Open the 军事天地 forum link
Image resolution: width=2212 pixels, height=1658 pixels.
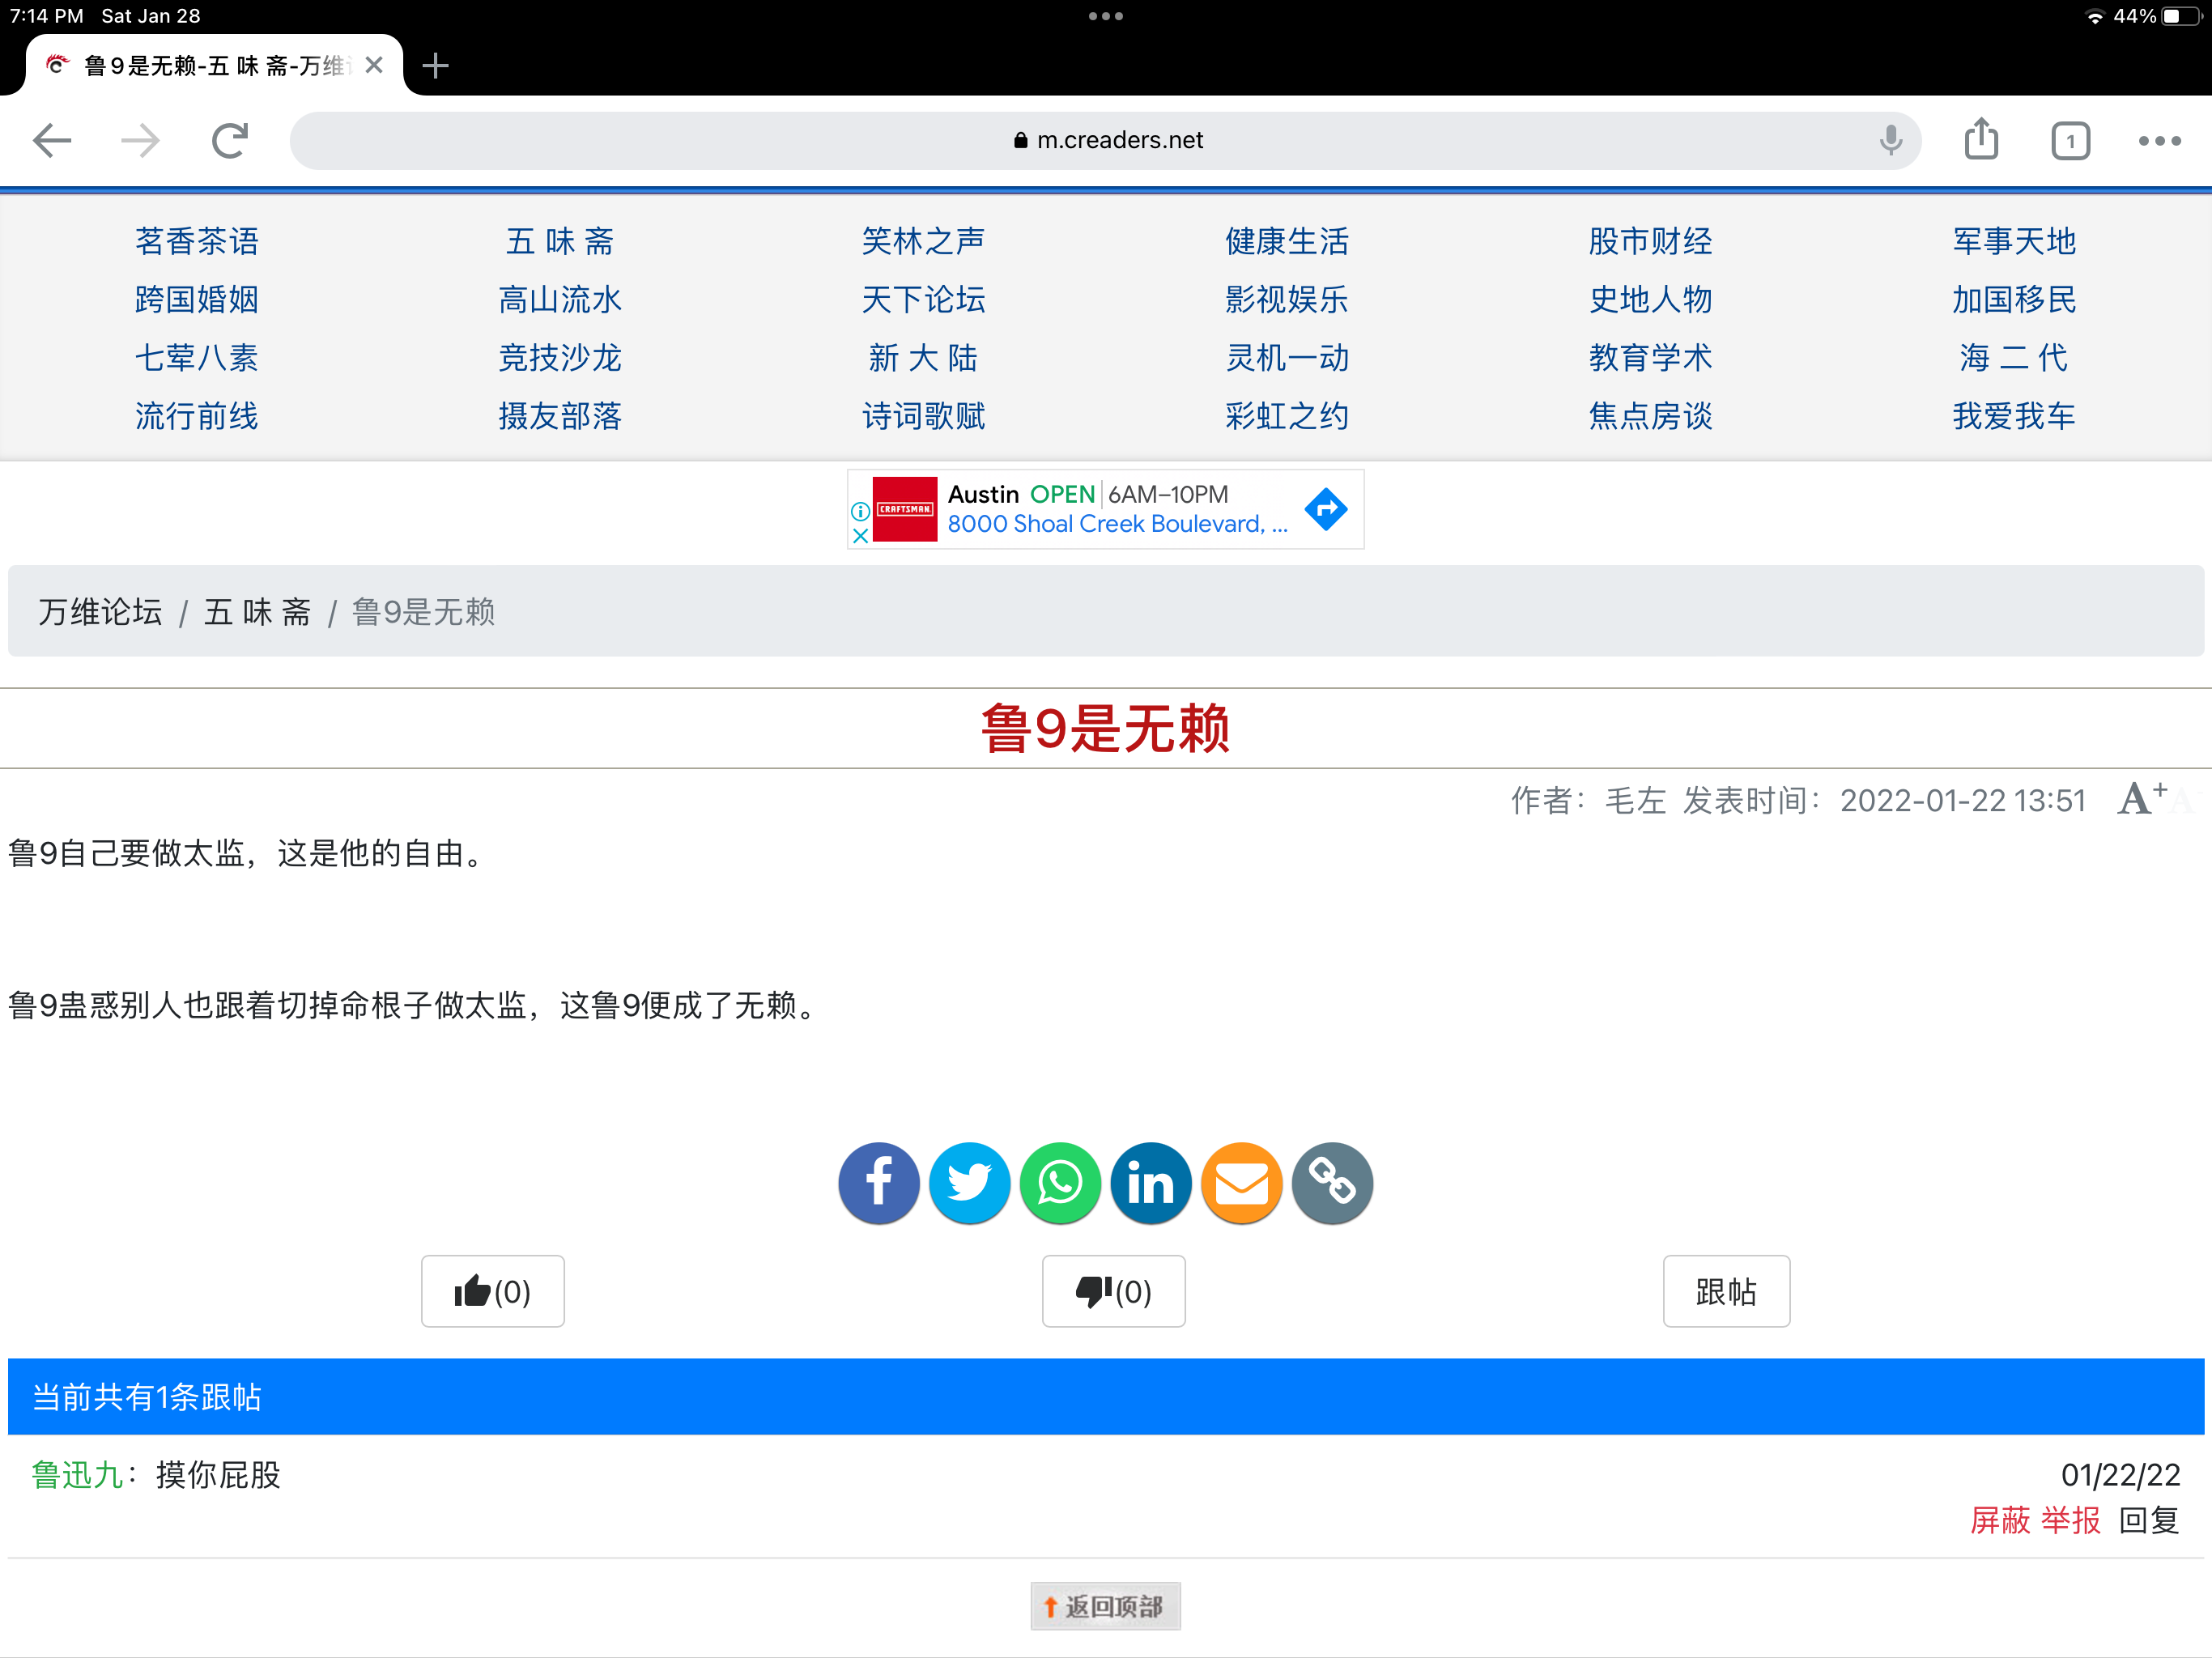click(2014, 241)
